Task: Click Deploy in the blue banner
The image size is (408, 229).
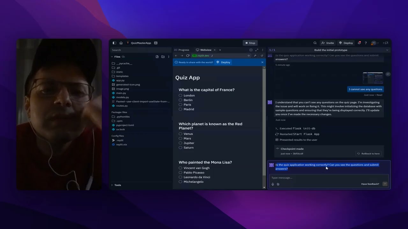Action: click(223, 62)
